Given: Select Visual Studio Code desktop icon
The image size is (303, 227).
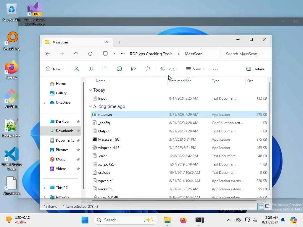Looking at the screenshot, I should 12,159.
